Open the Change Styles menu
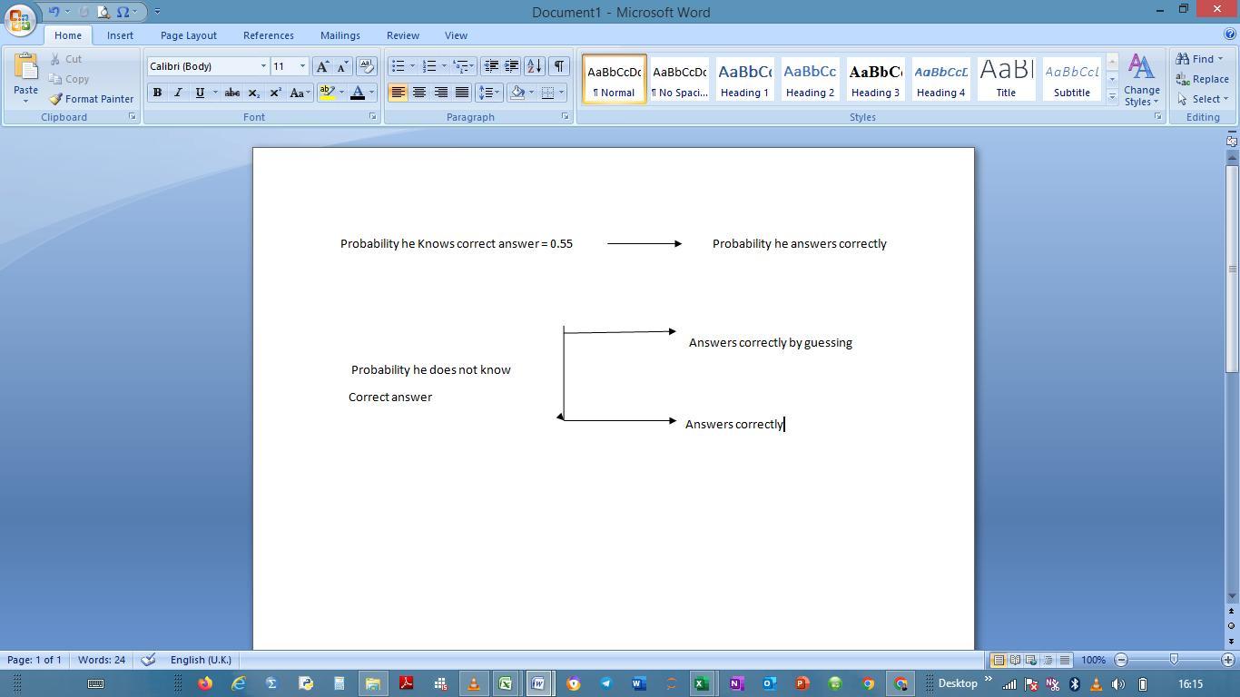Viewport: 1240px width, 697px height. tap(1142, 80)
